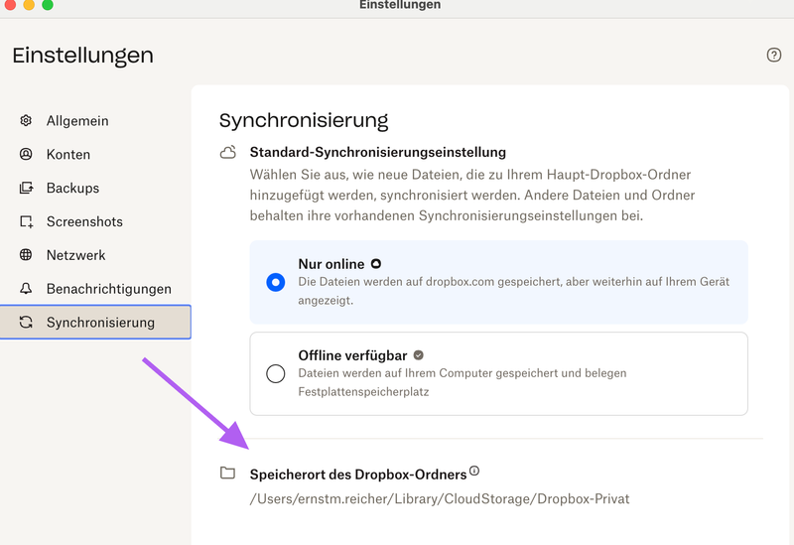
Task: Click the cloud icon beside Standard-Synchronisierungseinstellung
Action: [227, 153]
